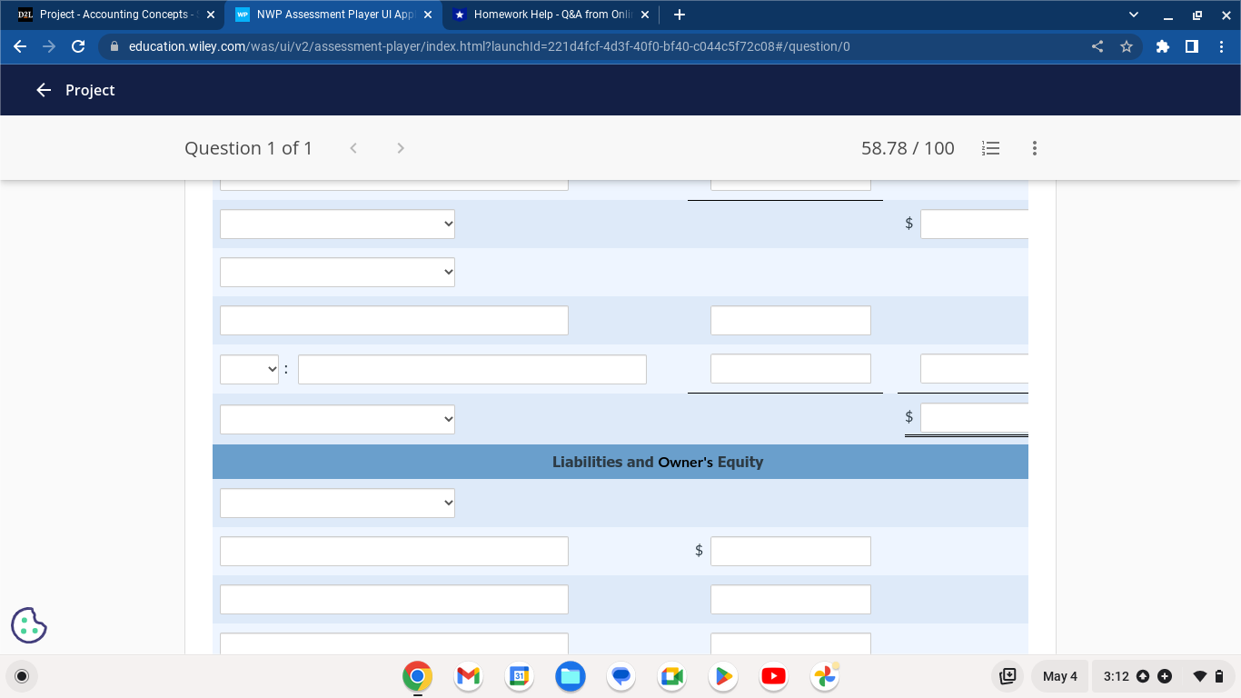Viewport: 1241px width, 698px height.
Task: Open YouTube from the shelf
Action: pyautogui.click(x=774, y=676)
